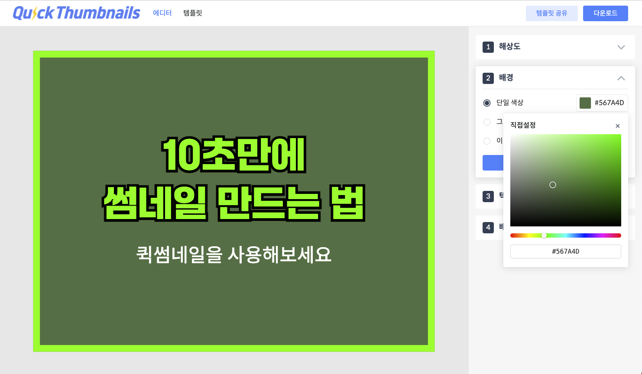The height and width of the screenshot is (374, 642).
Task: Click the circular handle in the color gradient area
Action: pyautogui.click(x=553, y=185)
